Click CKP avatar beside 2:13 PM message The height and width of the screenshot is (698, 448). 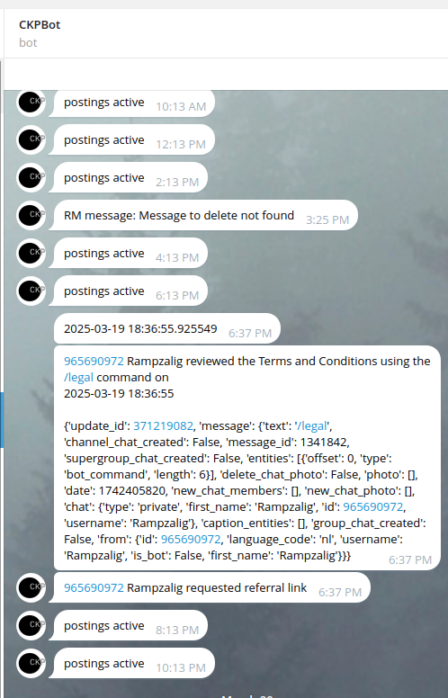tap(31, 177)
